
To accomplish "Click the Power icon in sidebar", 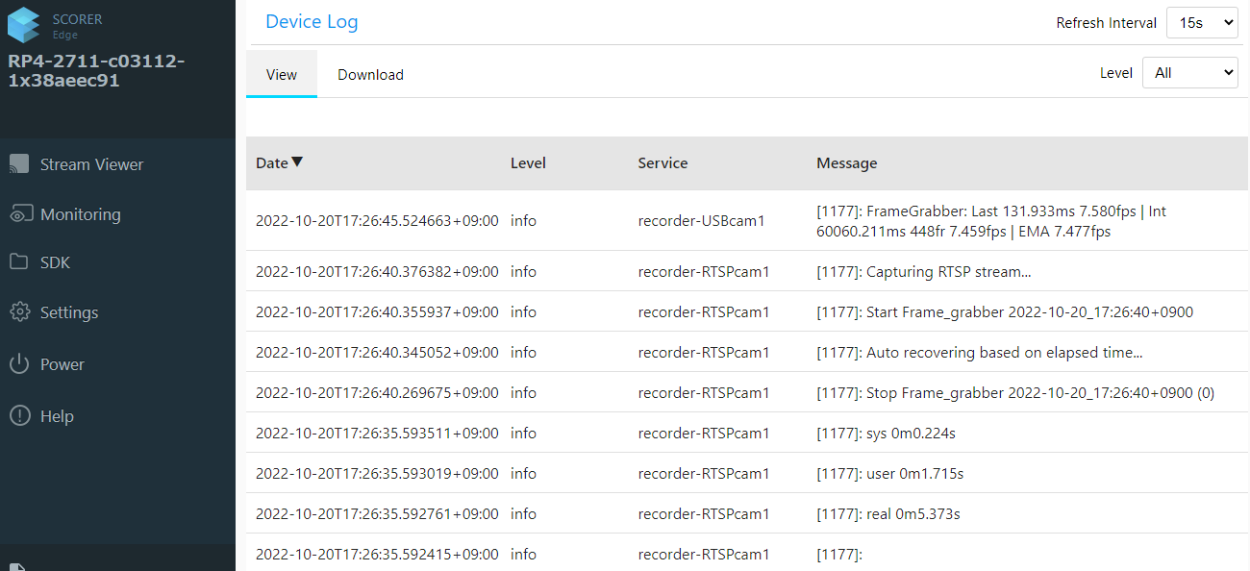I will click(19, 364).
